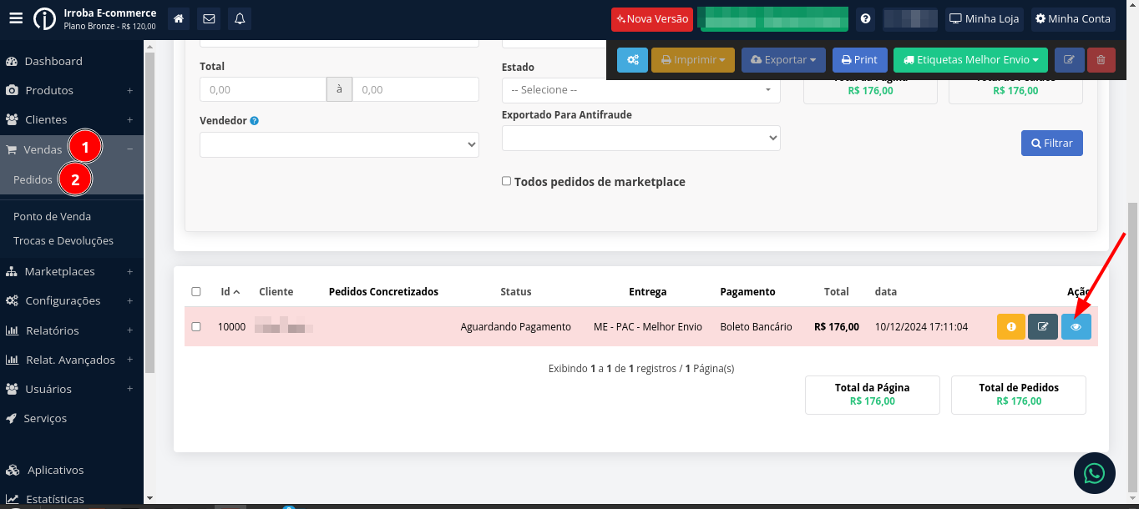This screenshot has height=509, width=1139.
Task: Click the Status column header
Action: pyautogui.click(x=516, y=292)
